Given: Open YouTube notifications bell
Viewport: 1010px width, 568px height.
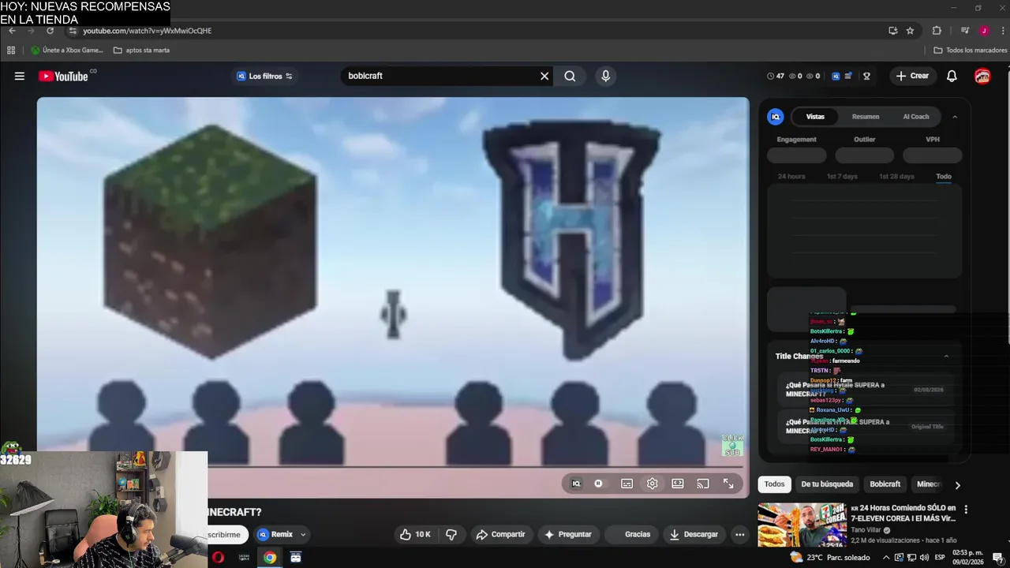Looking at the screenshot, I should click(x=952, y=76).
